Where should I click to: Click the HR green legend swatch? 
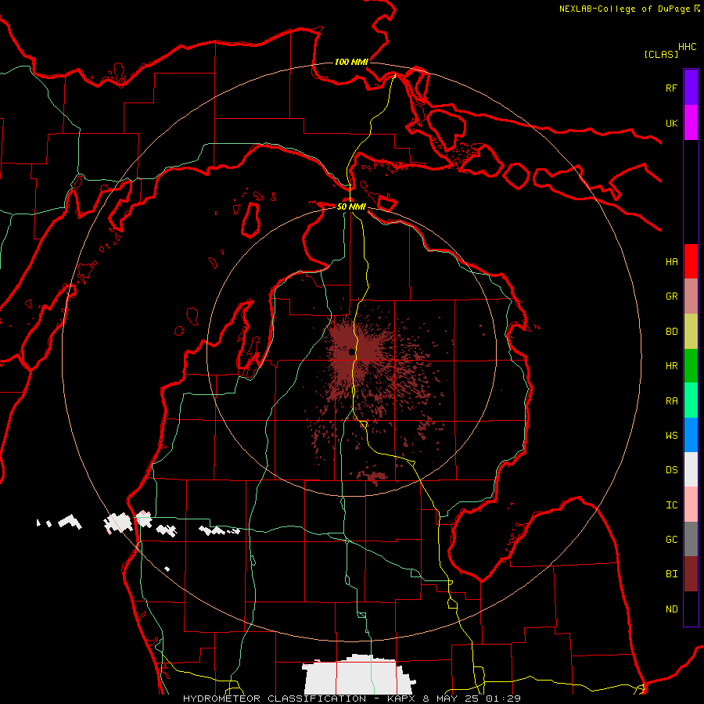[x=691, y=366]
